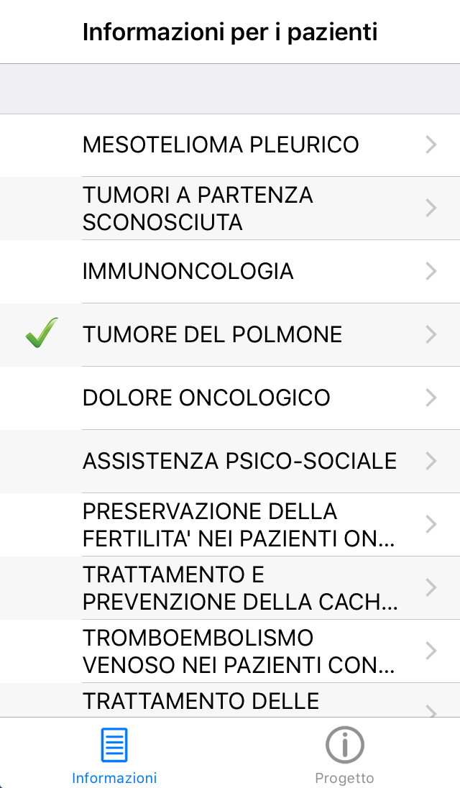This screenshot has width=460, height=788.
Task: Select IMMUNONCOLOGIA from the list
Action: (188, 272)
